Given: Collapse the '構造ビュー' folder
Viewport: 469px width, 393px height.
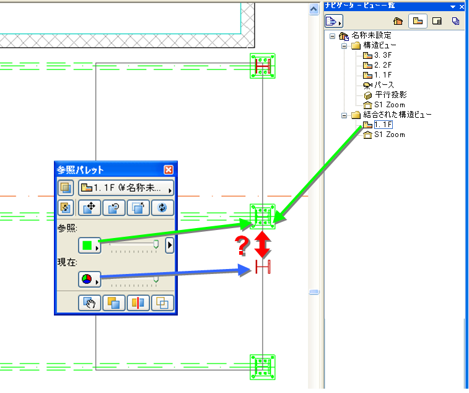Looking at the screenshot, I should coord(344,46).
